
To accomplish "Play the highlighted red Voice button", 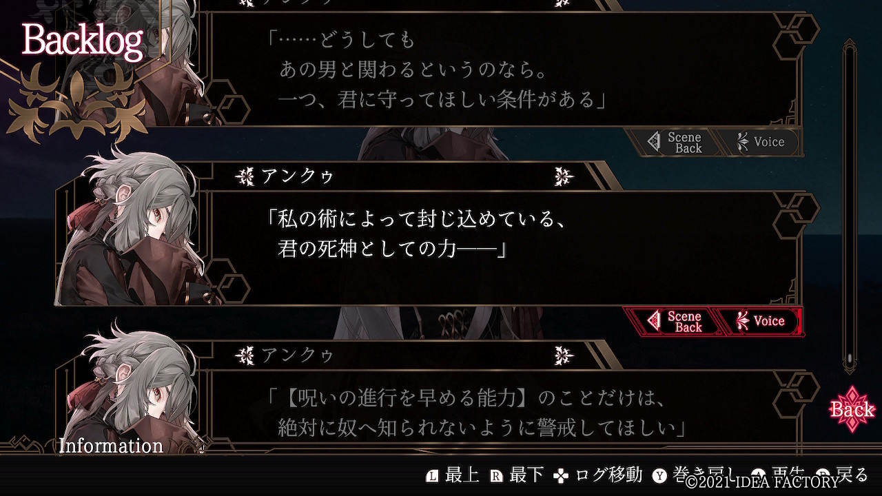I will 761,321.
